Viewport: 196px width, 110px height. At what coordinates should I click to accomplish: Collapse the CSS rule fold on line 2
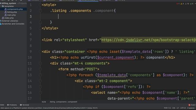pyautogui.click(x=40, y=11)
